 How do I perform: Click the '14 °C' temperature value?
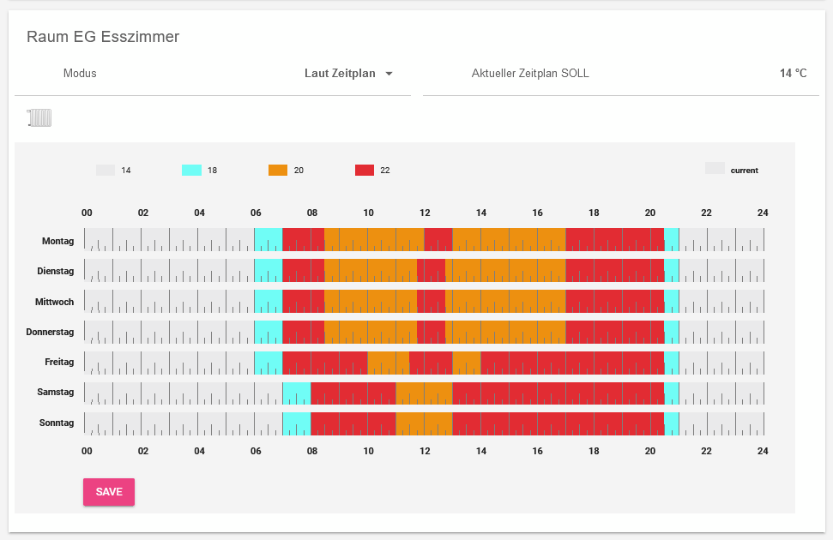point(793,74)
